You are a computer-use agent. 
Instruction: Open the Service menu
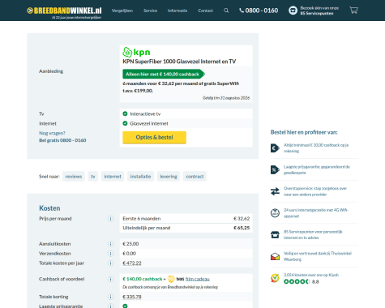(x=150, y=11)
